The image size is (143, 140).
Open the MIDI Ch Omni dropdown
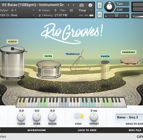pyautogui.click(x=17, y=15)
